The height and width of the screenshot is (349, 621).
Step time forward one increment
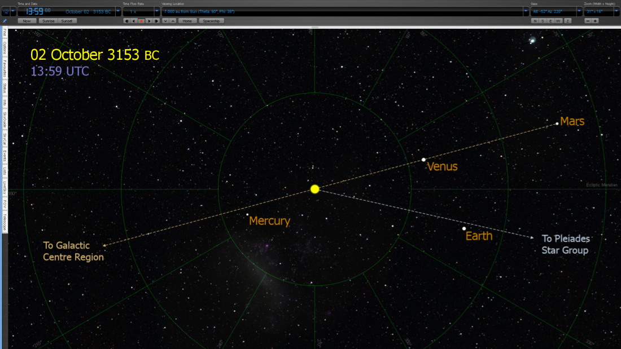click(x=156, y=21)
